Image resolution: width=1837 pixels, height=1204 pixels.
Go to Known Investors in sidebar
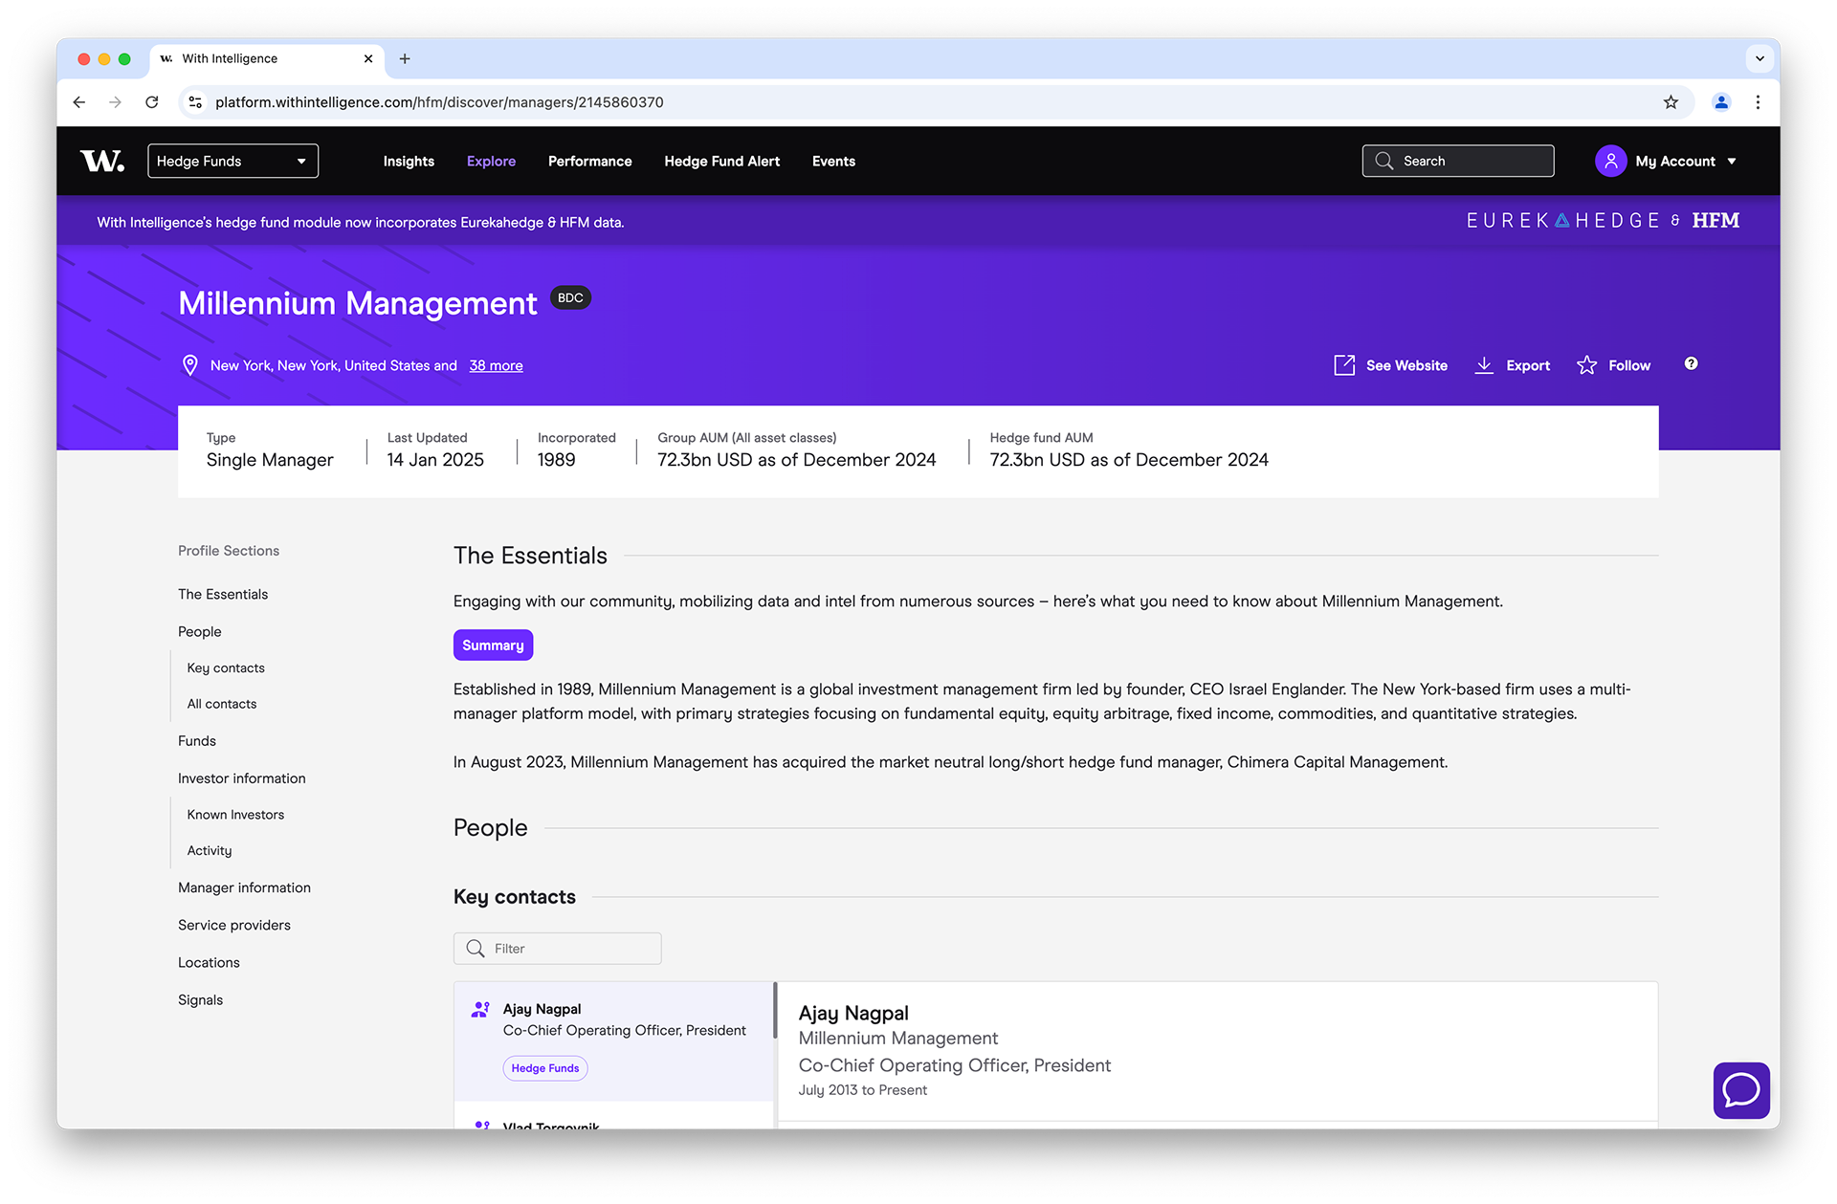[235, 815]
